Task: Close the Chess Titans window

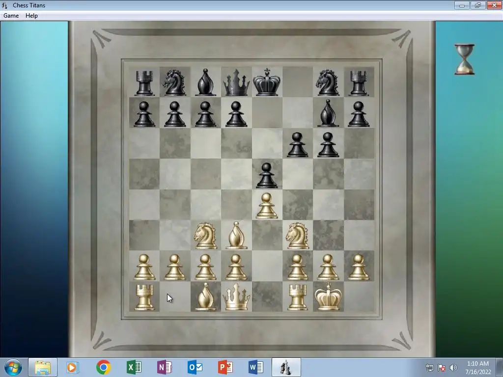Action: [494, 5]
